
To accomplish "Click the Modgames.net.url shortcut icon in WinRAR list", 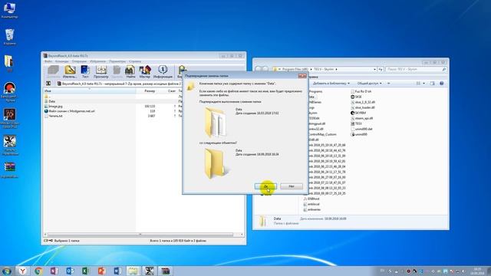I will [46, 111].
